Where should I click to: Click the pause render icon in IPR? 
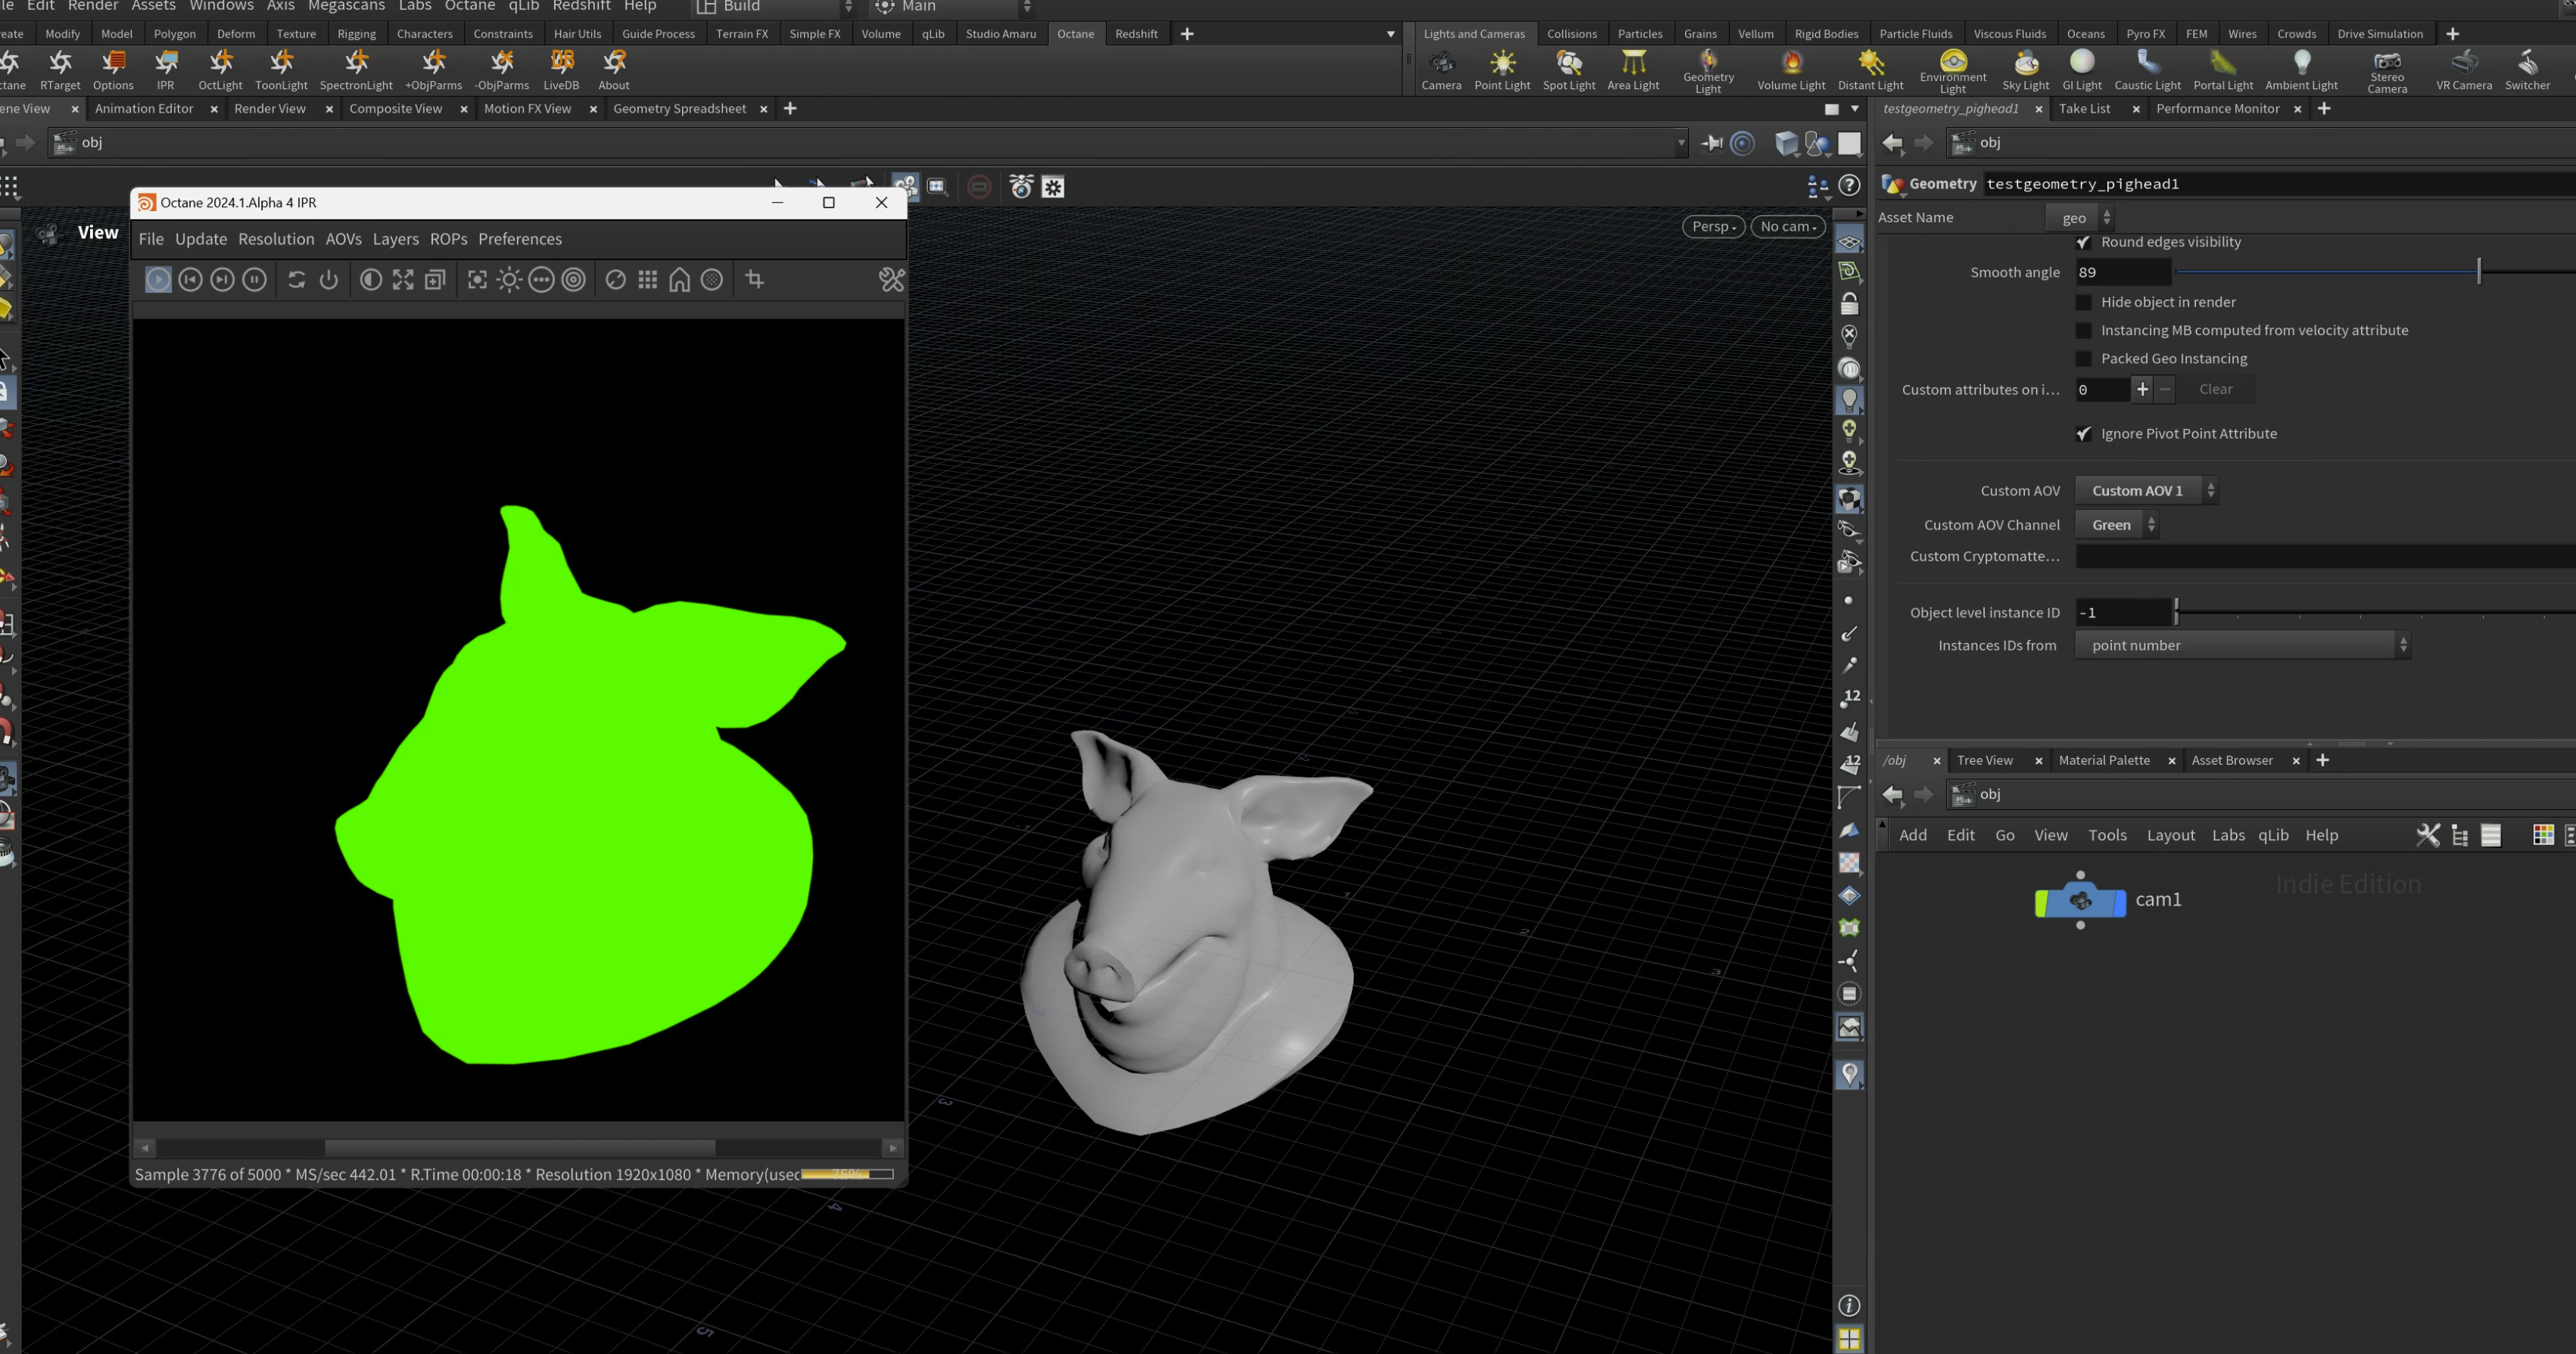point(255,280)
